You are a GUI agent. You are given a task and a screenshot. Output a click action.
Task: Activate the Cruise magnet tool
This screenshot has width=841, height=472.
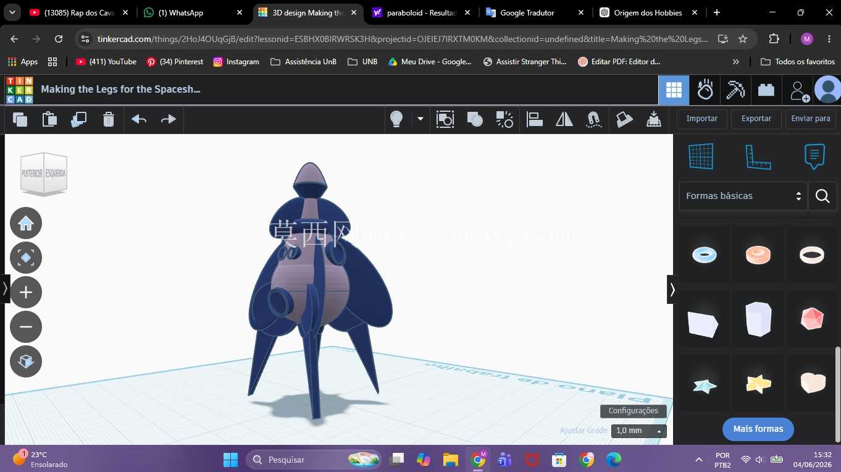coord(594,119)
